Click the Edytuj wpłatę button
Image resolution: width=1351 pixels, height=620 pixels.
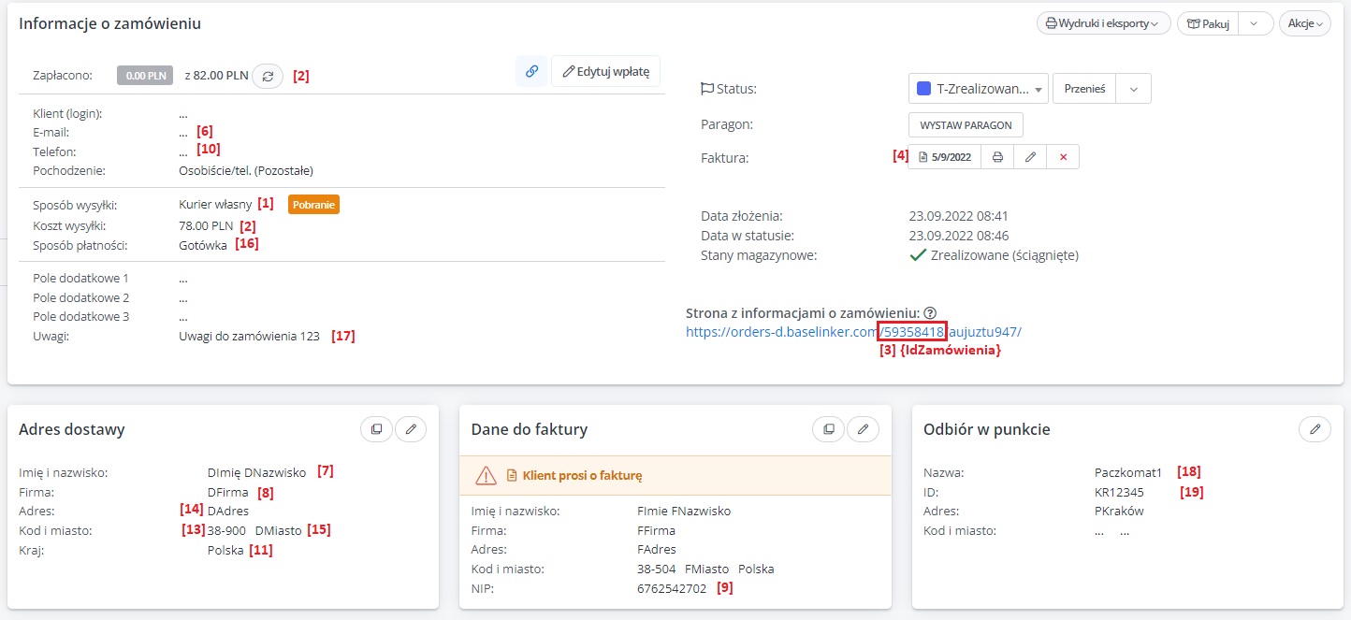pos(606,72)
